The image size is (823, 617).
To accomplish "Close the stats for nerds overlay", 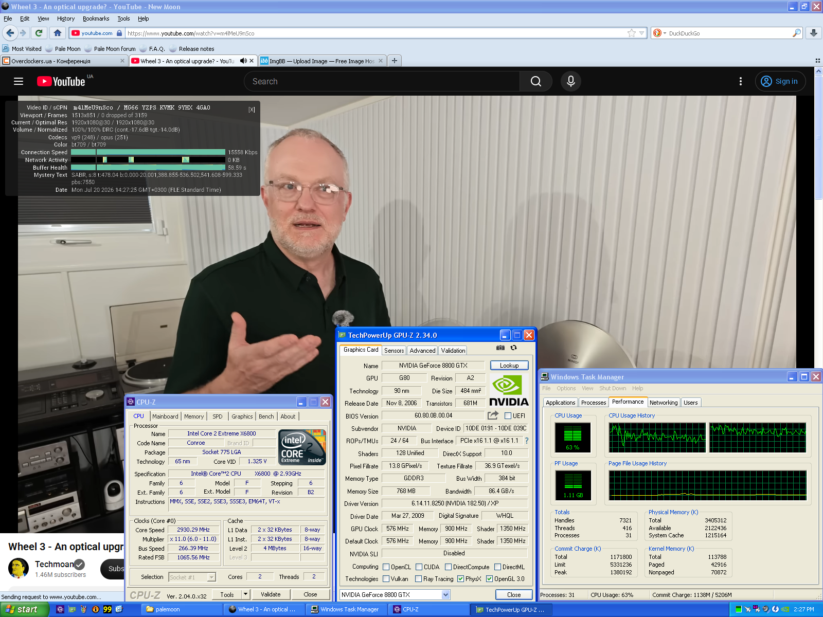I will click(252, 110).
